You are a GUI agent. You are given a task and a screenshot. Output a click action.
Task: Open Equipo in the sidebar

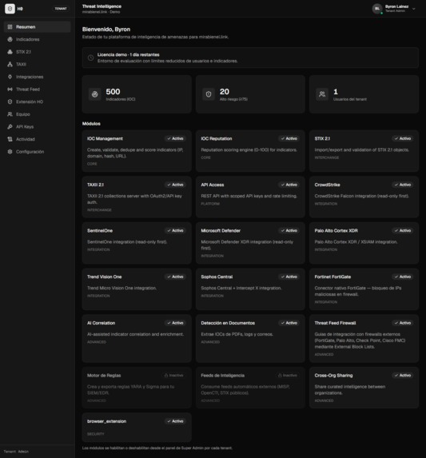[38, 114]
